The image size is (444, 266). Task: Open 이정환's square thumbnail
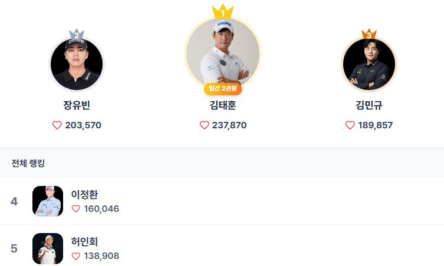pyautogui.click(x=48, y=201)
